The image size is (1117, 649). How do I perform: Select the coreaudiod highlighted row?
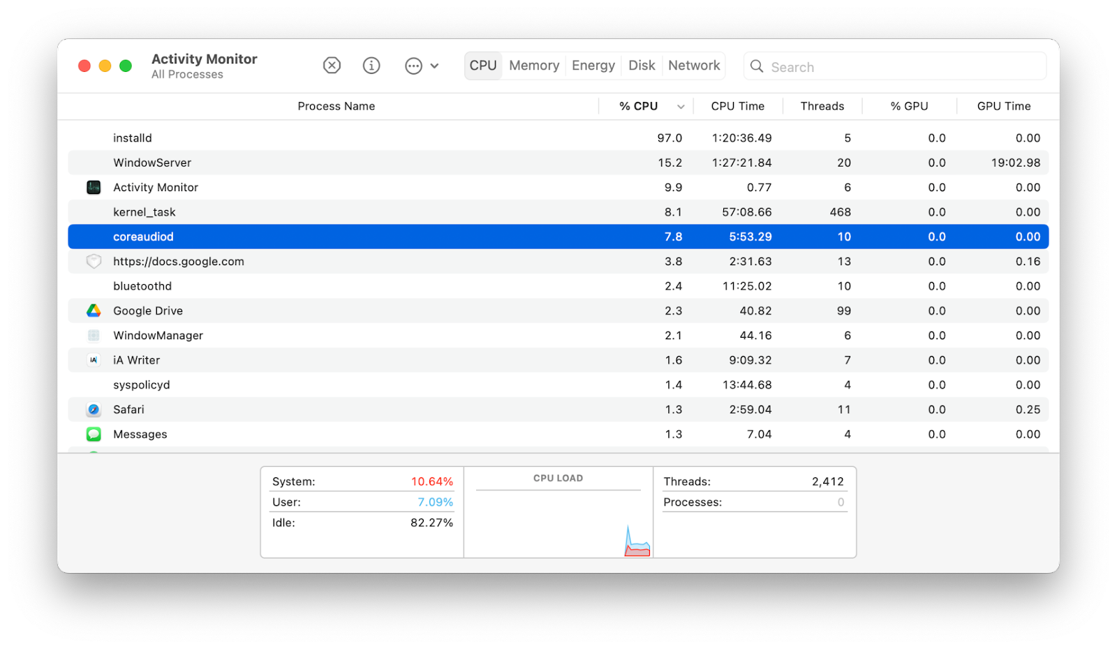[x=558, y=237]
